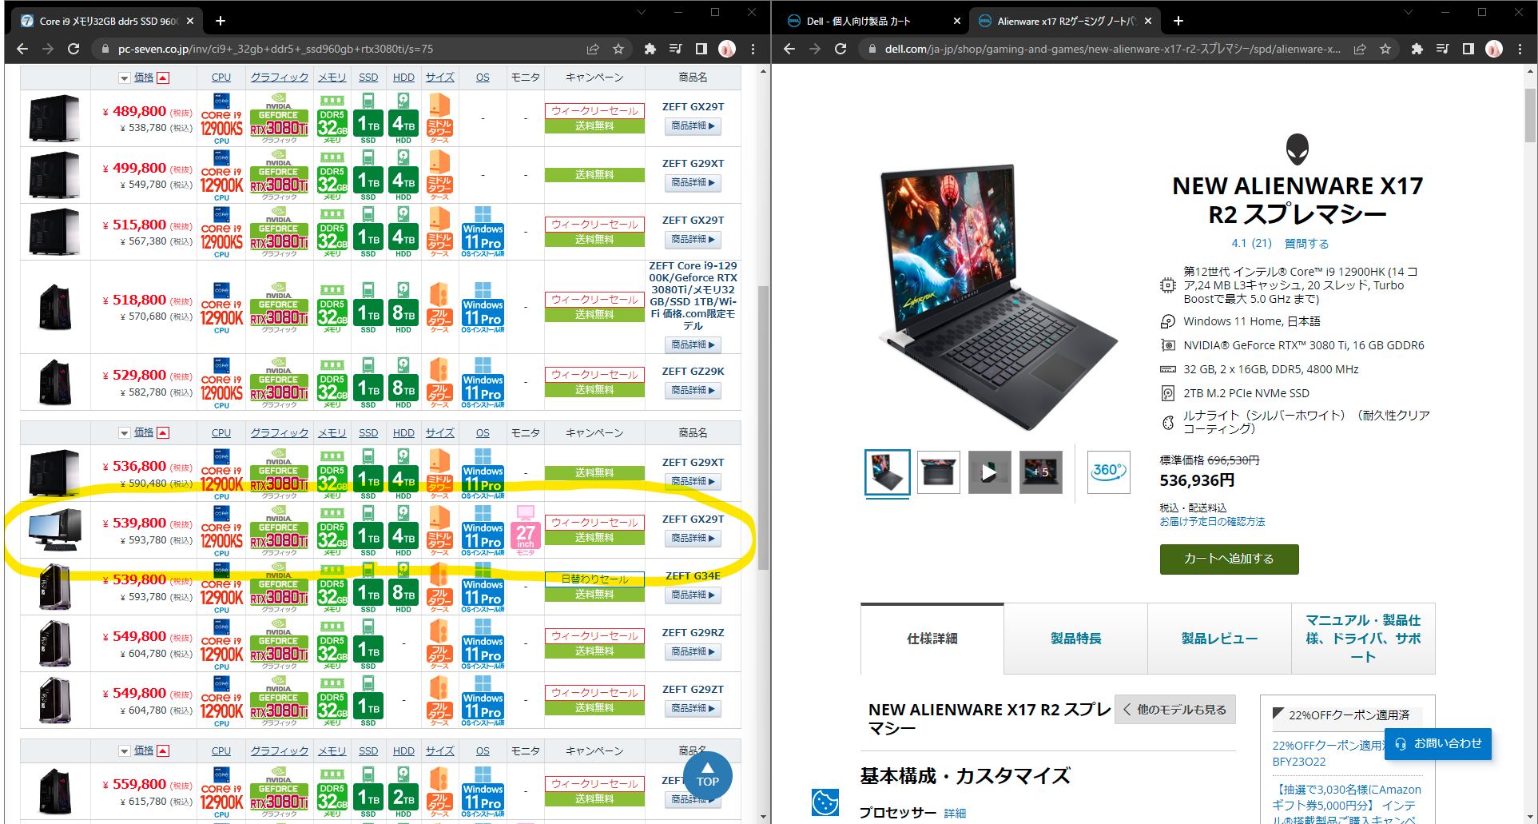
Task: Sort by SSD column in second header
Action: click(368, 433)
